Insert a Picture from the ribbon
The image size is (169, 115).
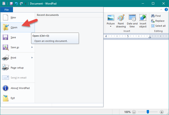(x=111, y=18)
